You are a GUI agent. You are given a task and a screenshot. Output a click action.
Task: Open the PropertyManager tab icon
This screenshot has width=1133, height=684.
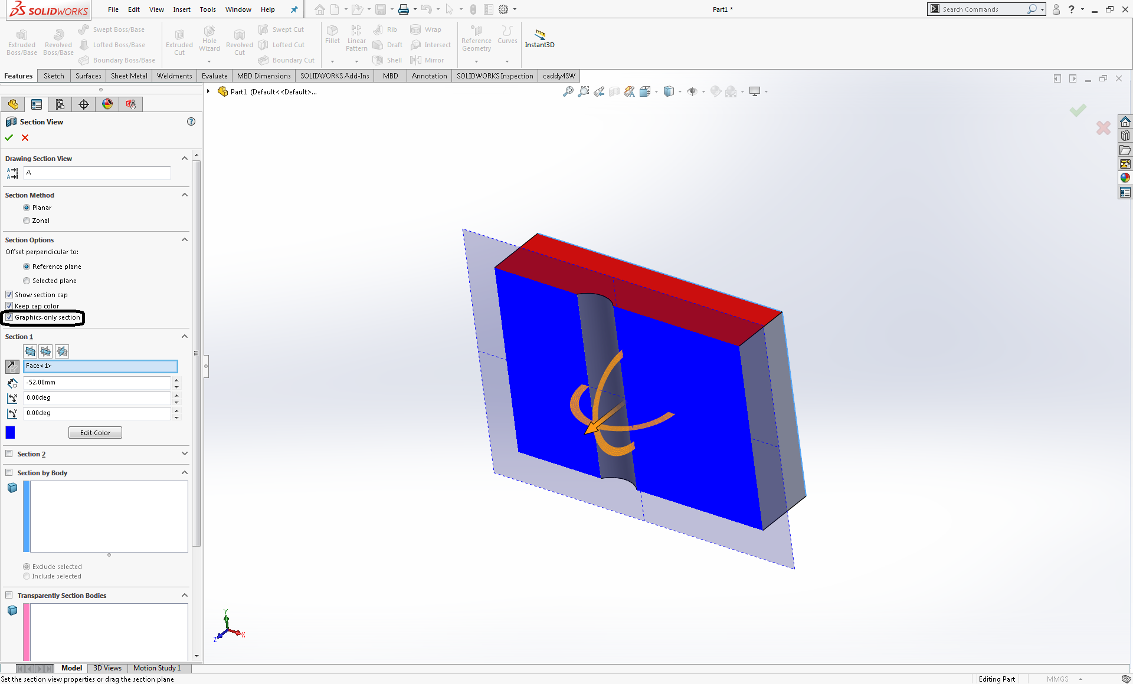coord(37,104)
